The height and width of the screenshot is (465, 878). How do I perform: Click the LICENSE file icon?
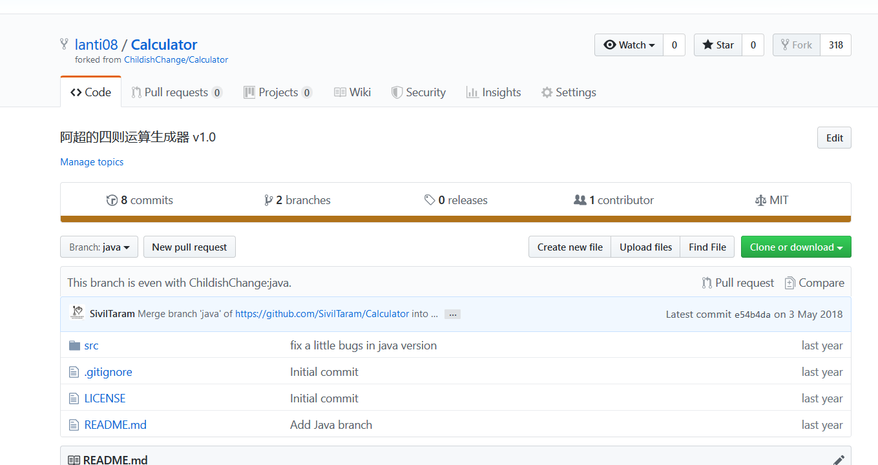(74, 398)
